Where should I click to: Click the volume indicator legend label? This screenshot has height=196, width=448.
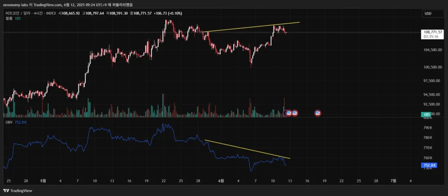coord(9,19)
